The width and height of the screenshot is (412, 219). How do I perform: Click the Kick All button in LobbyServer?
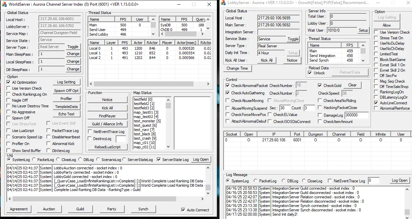267,60
